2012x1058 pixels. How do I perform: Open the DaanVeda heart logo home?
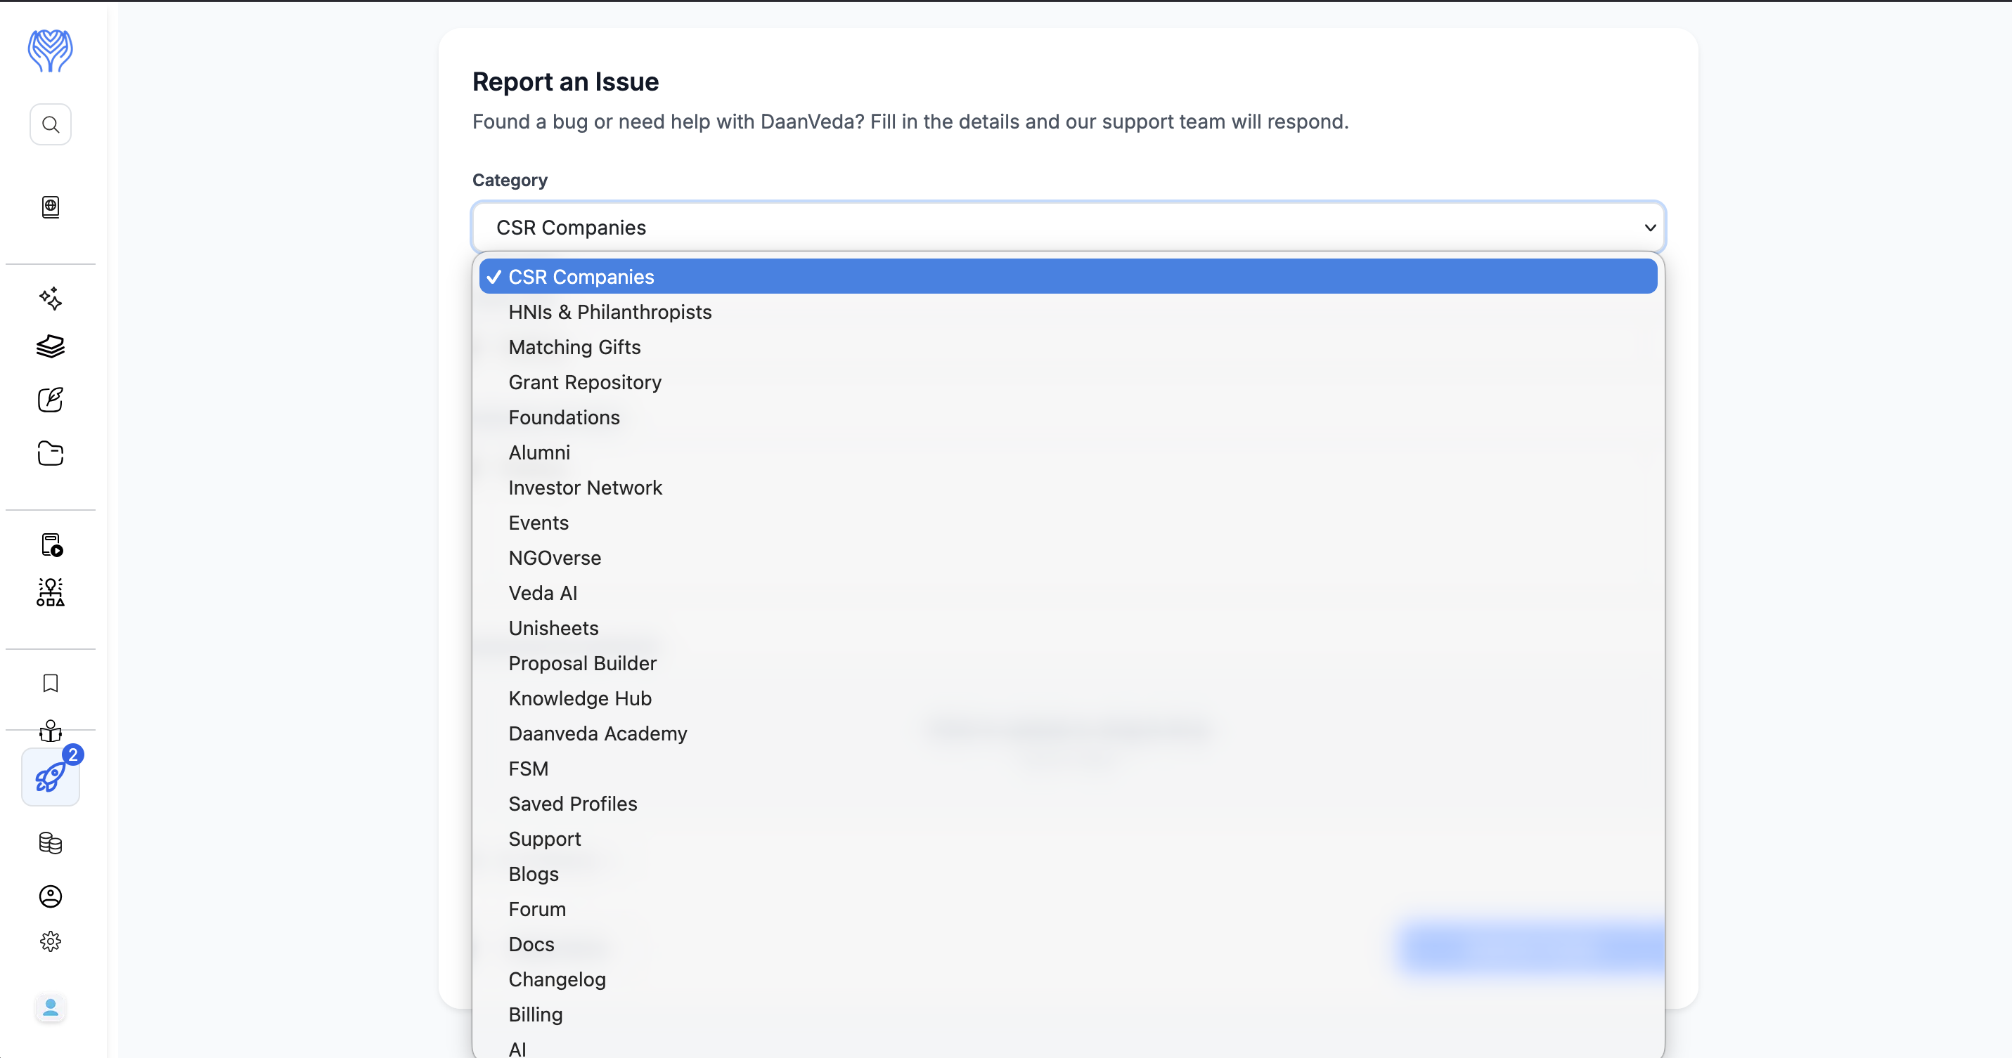[x=50, y=51]
